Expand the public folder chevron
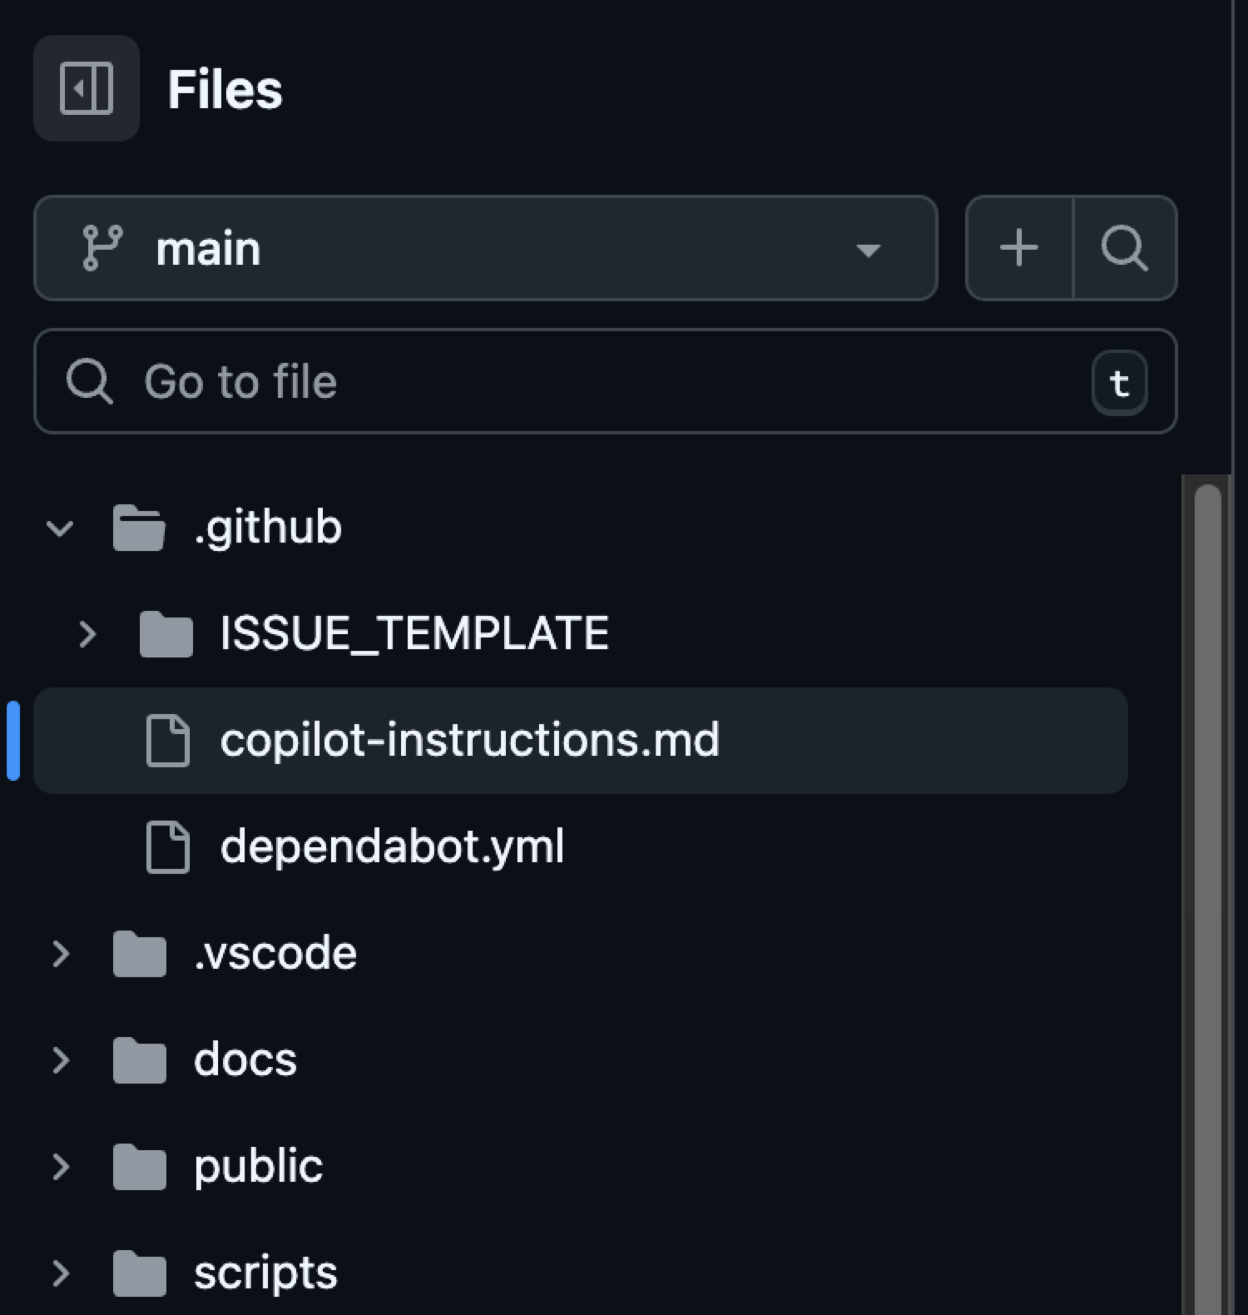Viewport: 1248px width, 1315px height. 60,1167
